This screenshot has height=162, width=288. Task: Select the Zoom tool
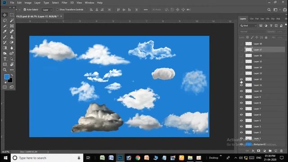pyautogui.click(x=5, y=70)
